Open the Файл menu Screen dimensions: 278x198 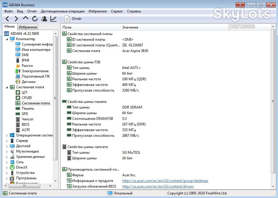pyautogui.click(x=9, y=11)
